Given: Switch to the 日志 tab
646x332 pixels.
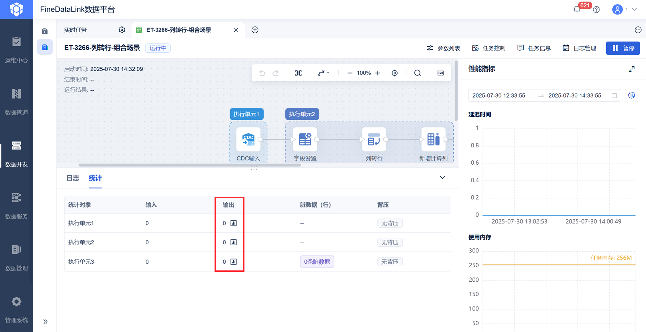Looking at the screenshot, I should (x=73, y=178).
